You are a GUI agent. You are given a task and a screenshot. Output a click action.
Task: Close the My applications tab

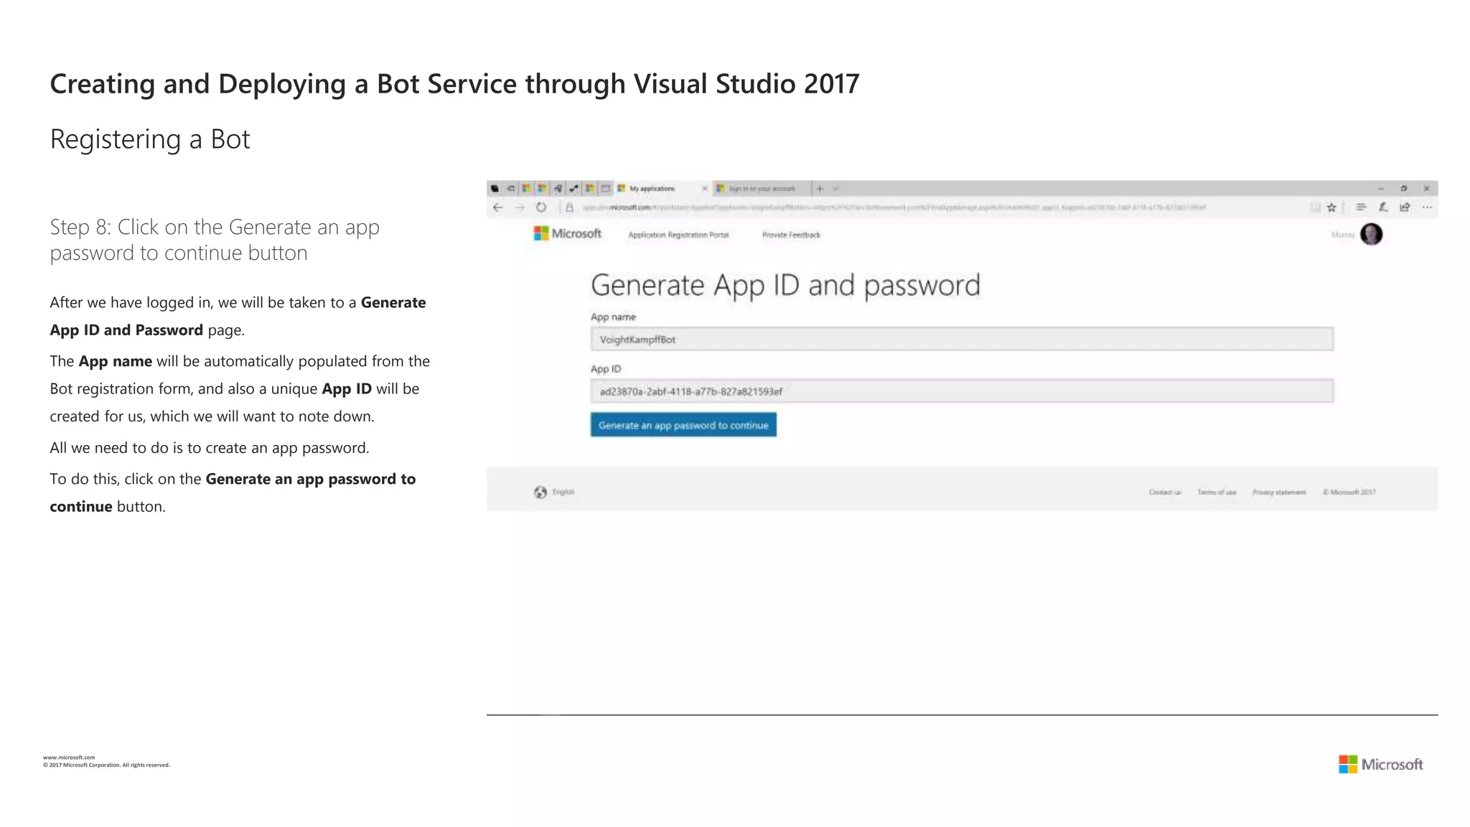pos(704,189)
